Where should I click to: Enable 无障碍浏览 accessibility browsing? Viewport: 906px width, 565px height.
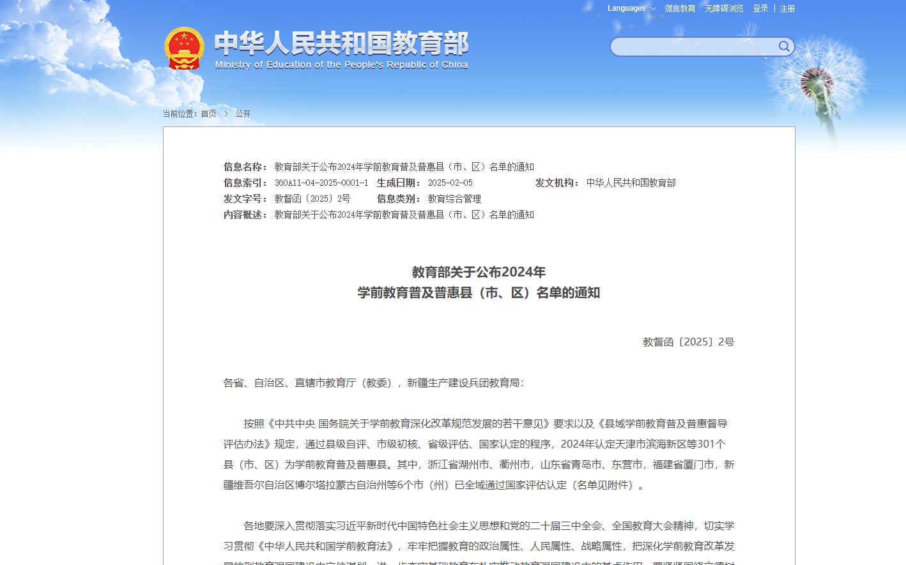click(x=724, y=8)
